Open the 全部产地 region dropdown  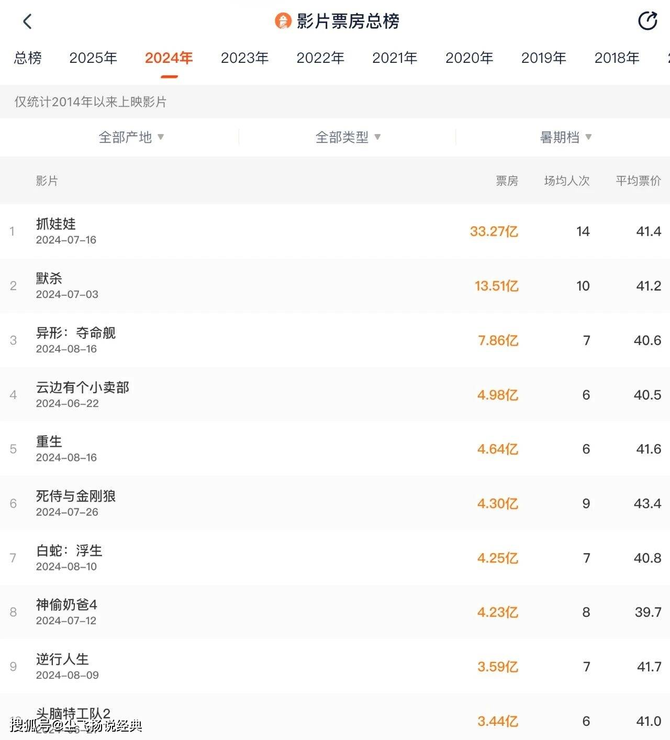pyautogui.click(x=131, y=137)
